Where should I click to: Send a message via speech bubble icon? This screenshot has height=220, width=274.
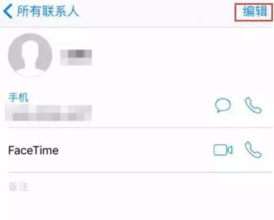click(x=223, y=105)
